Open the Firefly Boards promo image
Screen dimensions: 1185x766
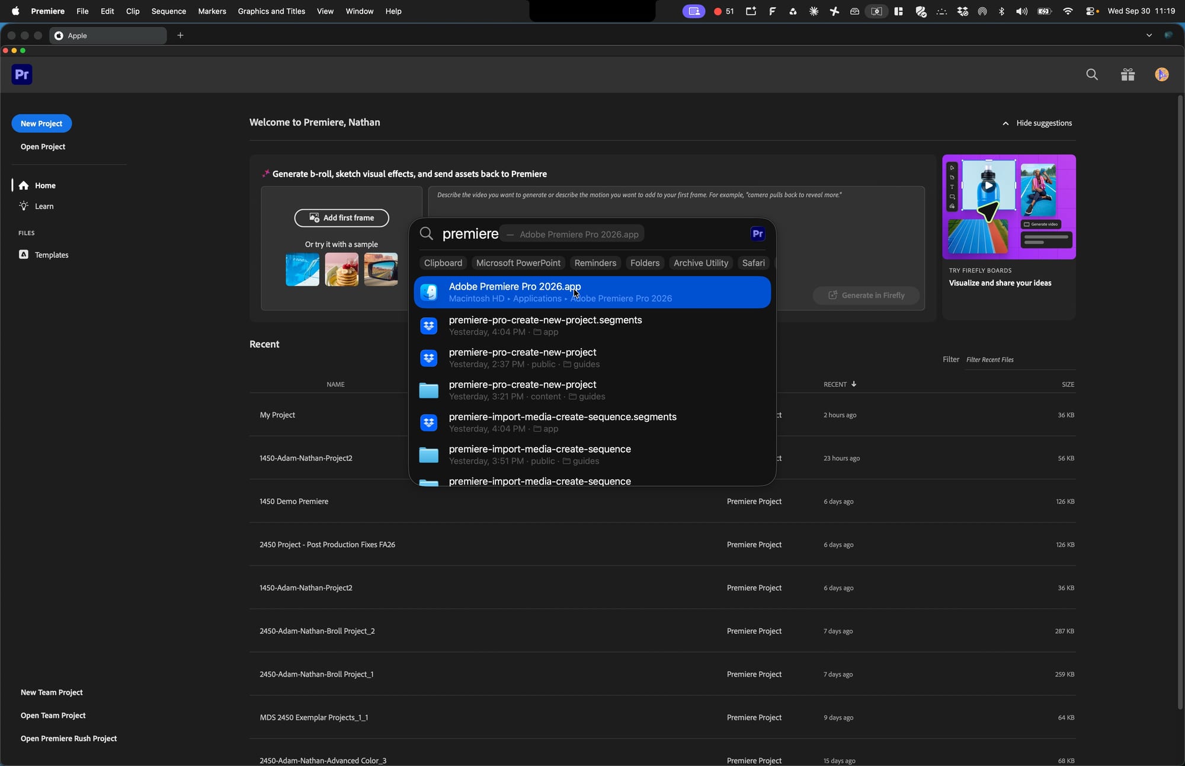click(x=1009, y=207)
